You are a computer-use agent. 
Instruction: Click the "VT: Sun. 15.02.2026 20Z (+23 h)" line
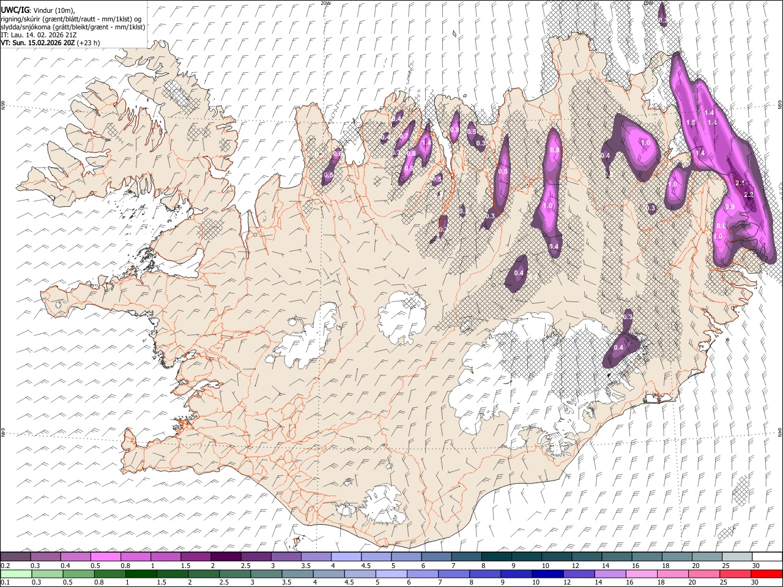pos(50,43)
